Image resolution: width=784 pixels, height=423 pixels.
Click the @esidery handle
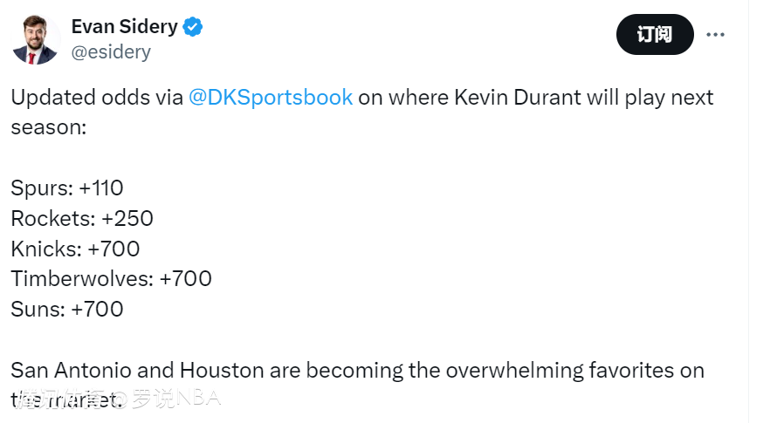click(x=111, y=52)
